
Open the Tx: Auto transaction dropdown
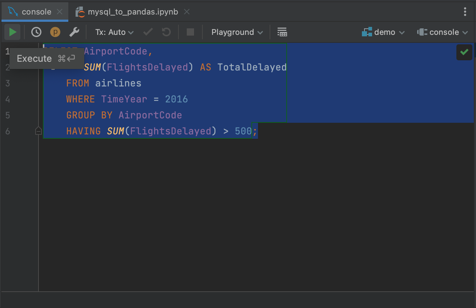[x=114, y=32]
